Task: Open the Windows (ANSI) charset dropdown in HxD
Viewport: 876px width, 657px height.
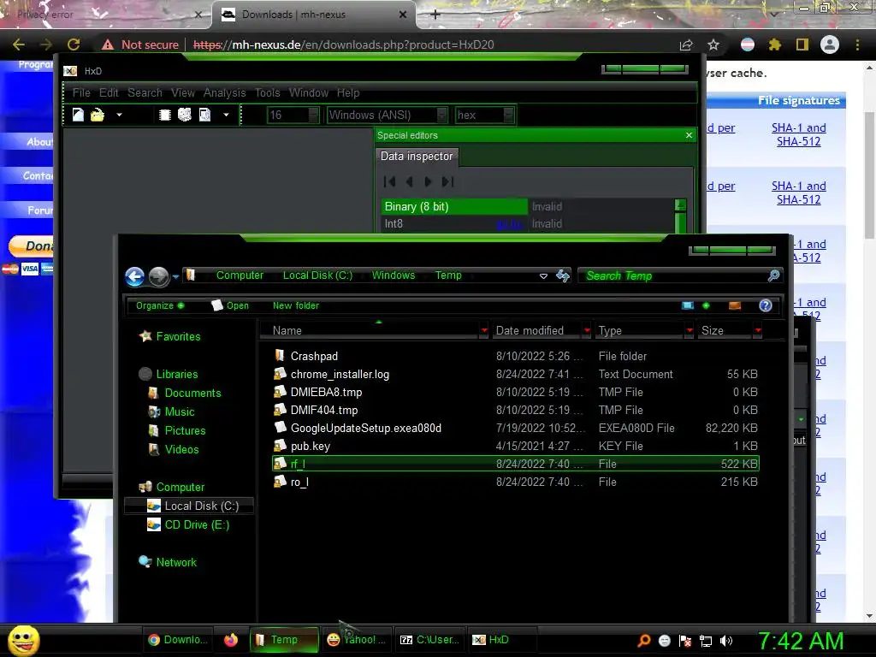Action: click(442, 115)
